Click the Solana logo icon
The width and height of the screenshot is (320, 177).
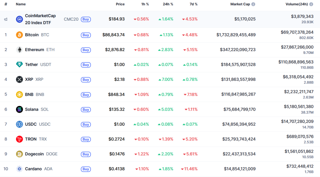click(19, 109)
